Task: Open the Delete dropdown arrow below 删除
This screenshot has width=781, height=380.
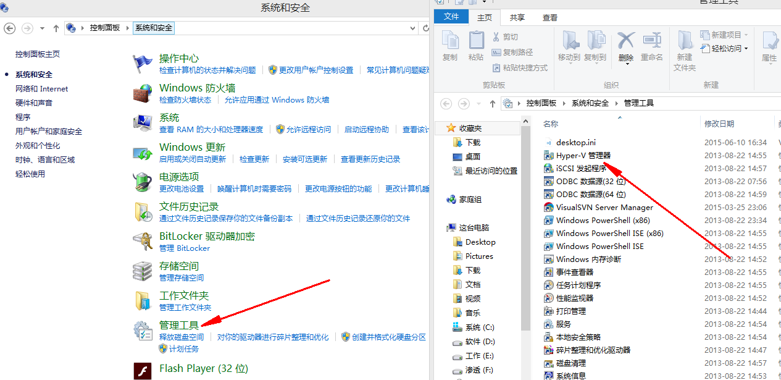Action: [x=626, y=64]
